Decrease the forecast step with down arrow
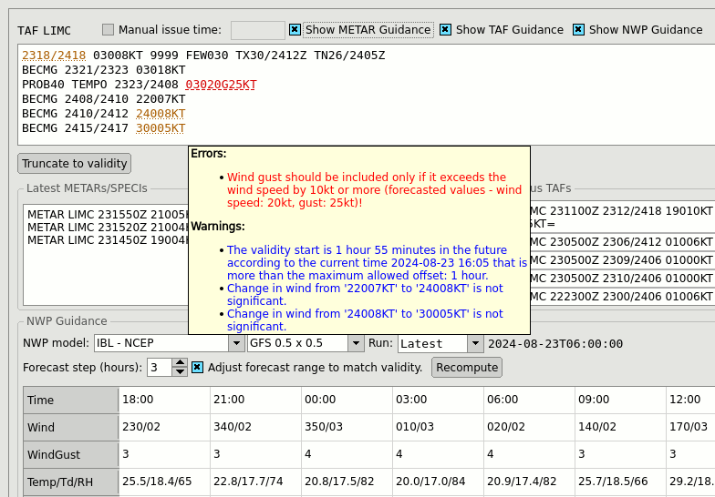 [x=181, y=371]
